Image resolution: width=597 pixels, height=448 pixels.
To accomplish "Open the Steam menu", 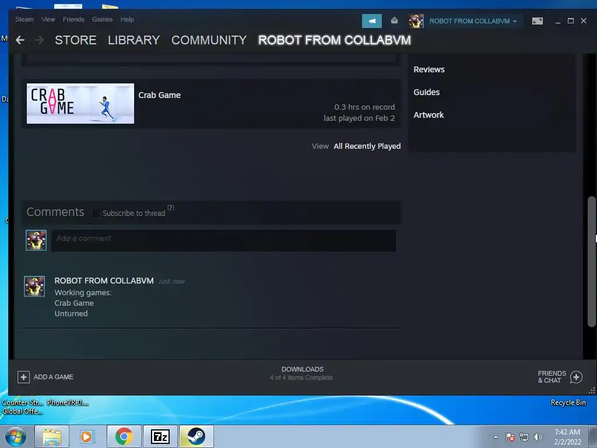I will (x=24, y=19).
